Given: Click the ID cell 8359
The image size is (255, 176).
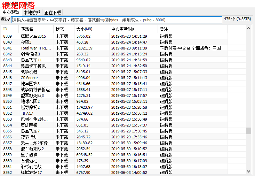Looking at the screenshot, I should click(8, 155).
